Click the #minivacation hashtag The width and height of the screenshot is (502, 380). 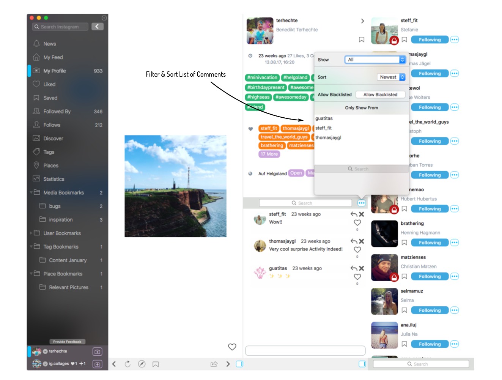(263, 77)
